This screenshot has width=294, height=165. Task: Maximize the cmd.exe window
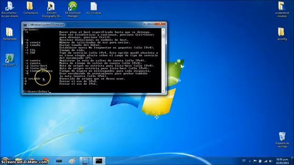click(x=152, y=24)
